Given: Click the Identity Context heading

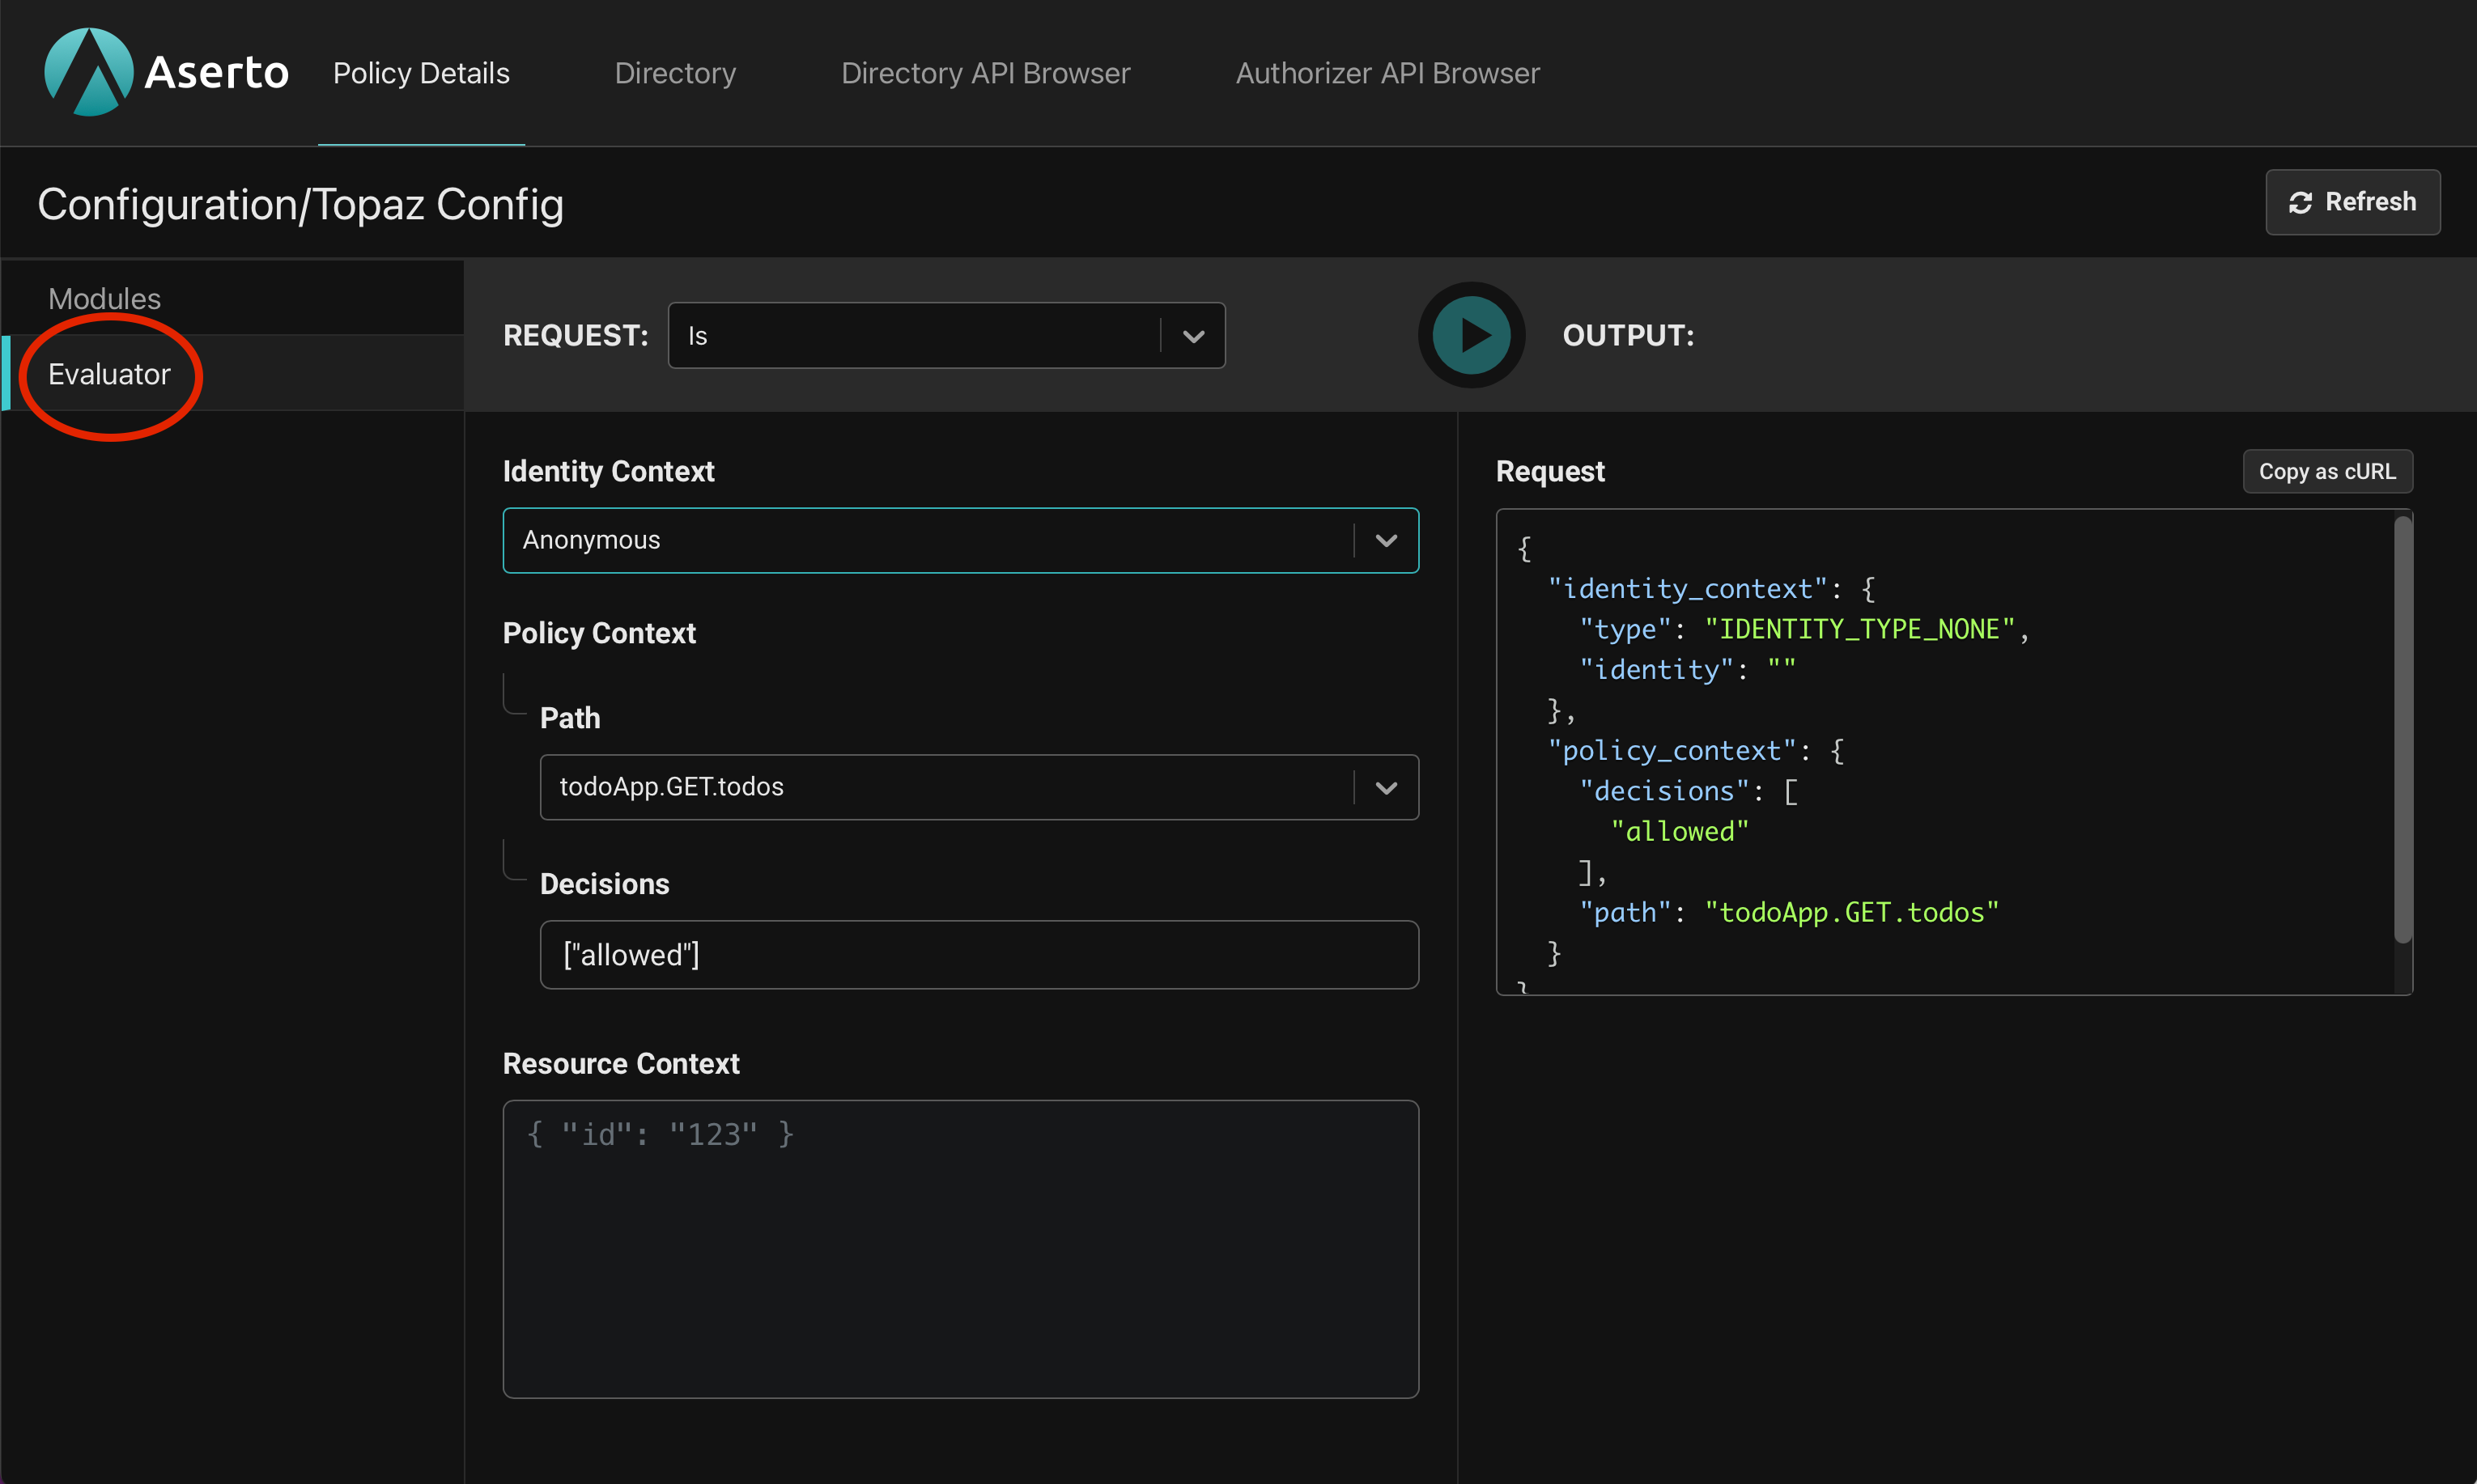Looking at the screenshot, I should tap(608, 471).
